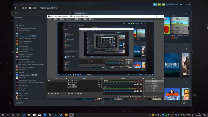Toggle visibility of game capture source
Viewport: 208px width, 117px height.
click(99, 85)
